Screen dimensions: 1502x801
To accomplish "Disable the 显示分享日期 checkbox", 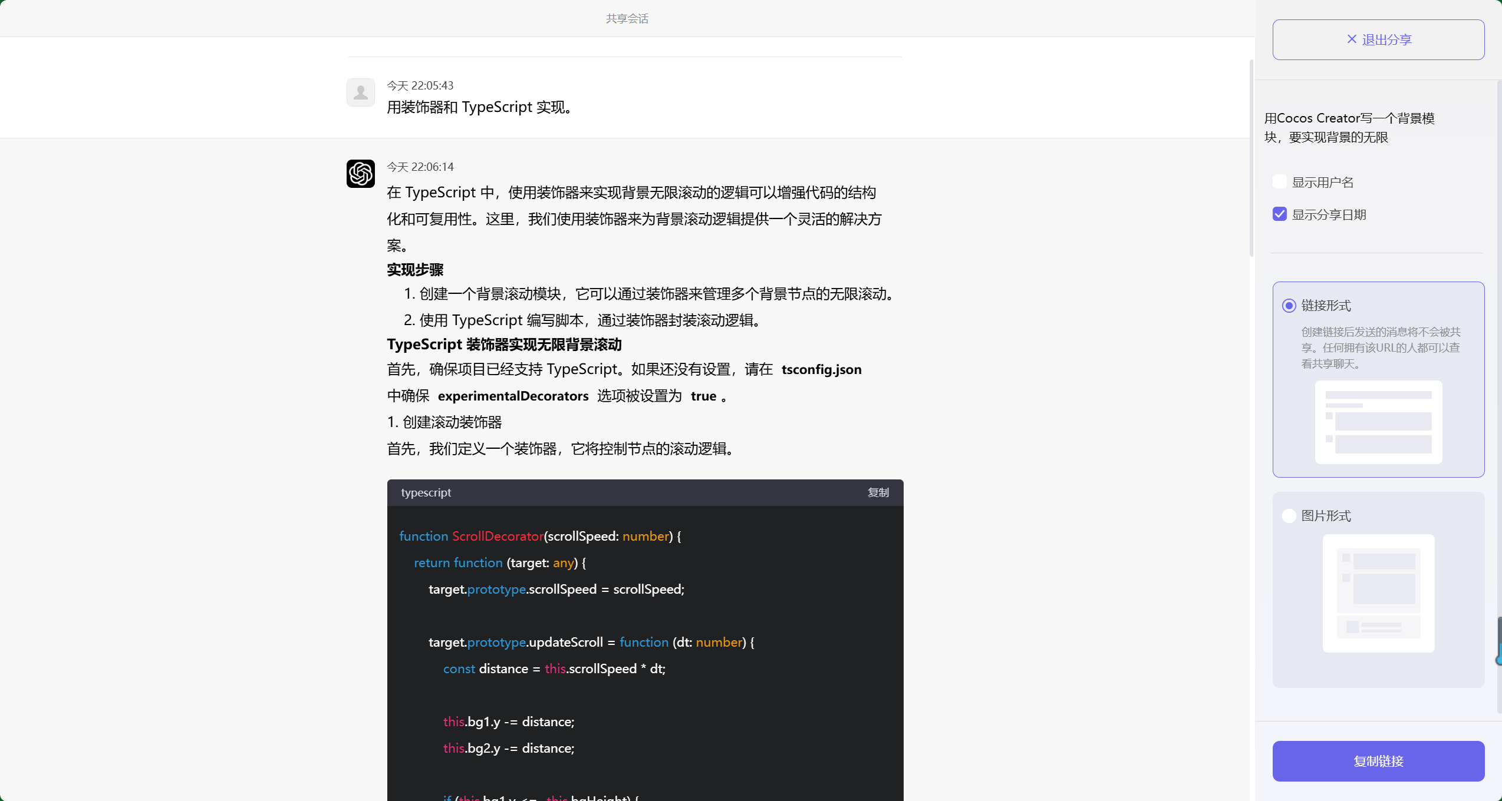I will 1279,214.
